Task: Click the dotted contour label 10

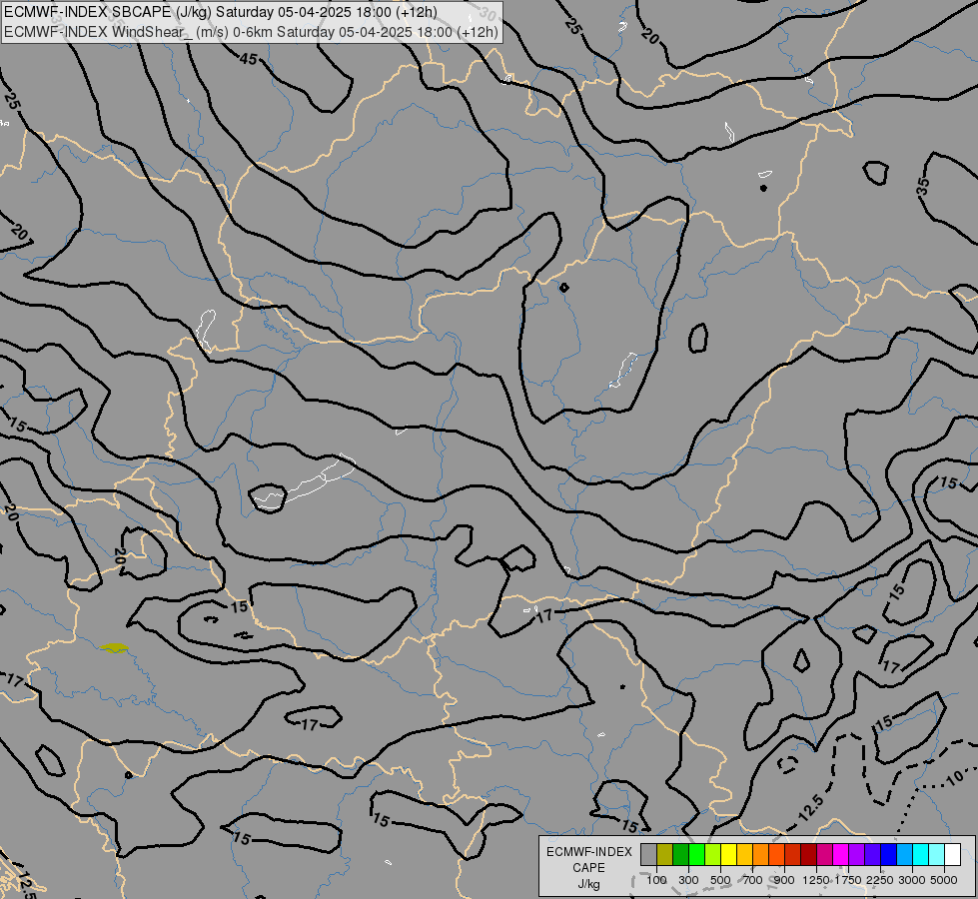Action: tap(955, 778)
